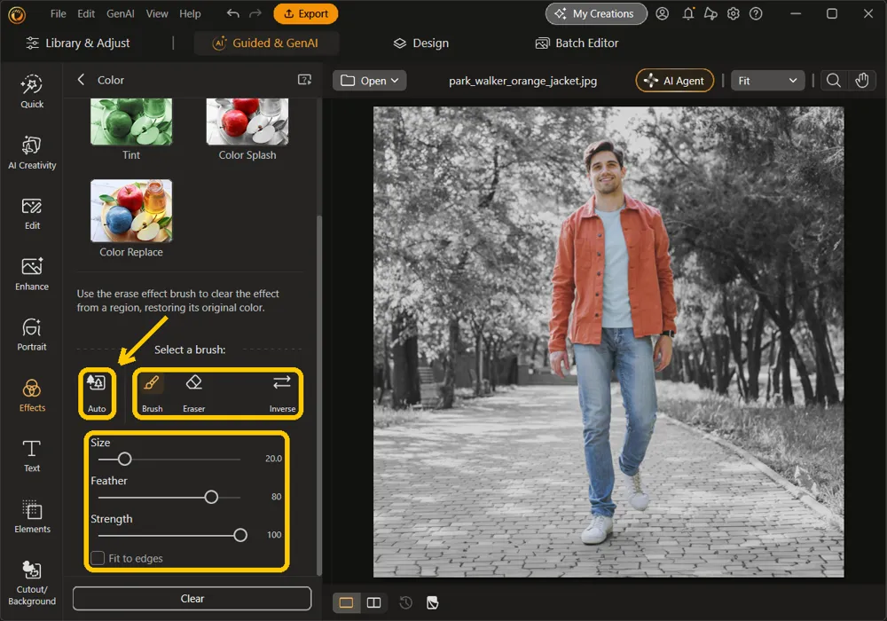This screenshot has height=621, width=887.
Task: Click the orange Export button
Action: [305, 13]
